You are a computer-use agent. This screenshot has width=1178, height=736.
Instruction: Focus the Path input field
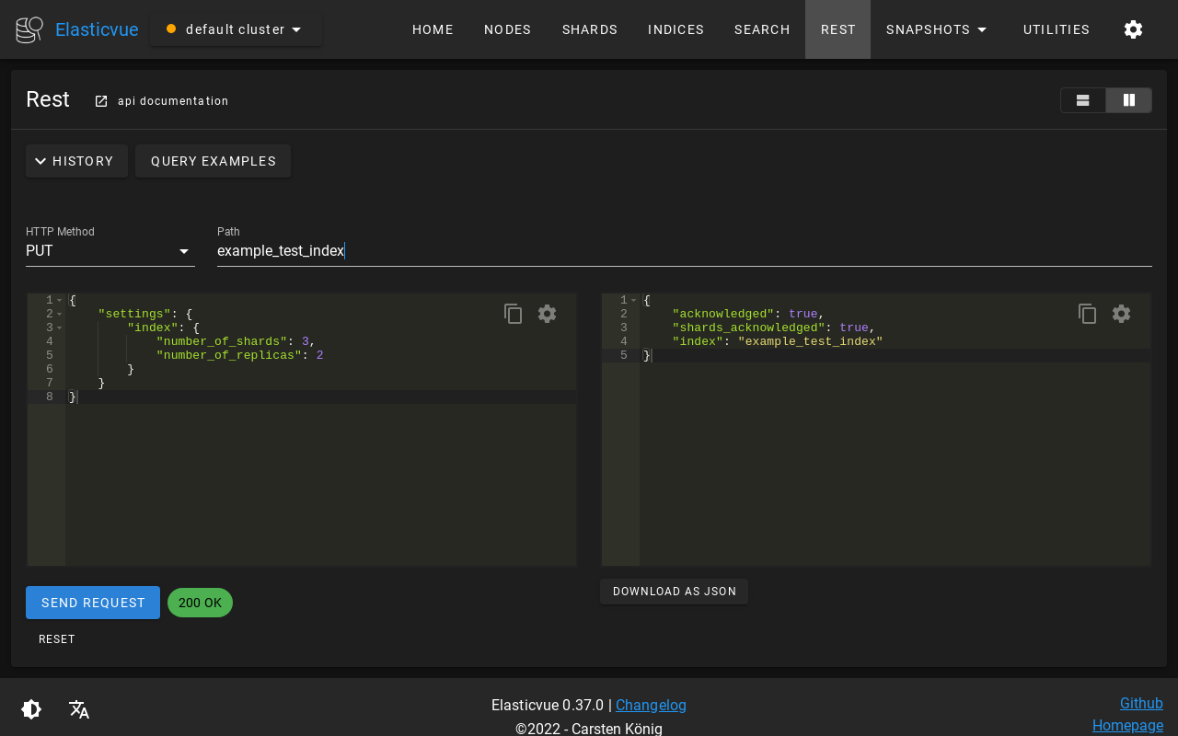(685, 251)
